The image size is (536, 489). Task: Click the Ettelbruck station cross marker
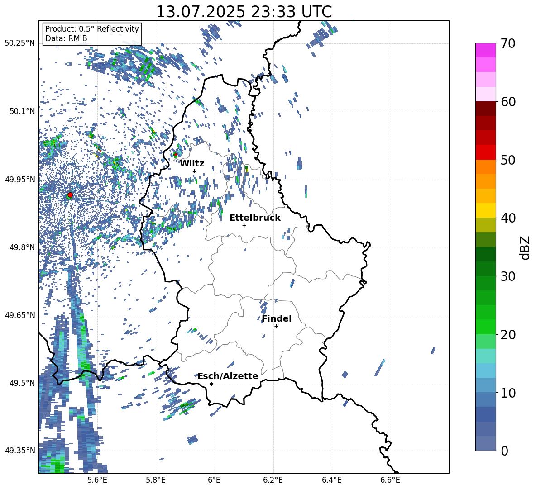pos(244,225)
